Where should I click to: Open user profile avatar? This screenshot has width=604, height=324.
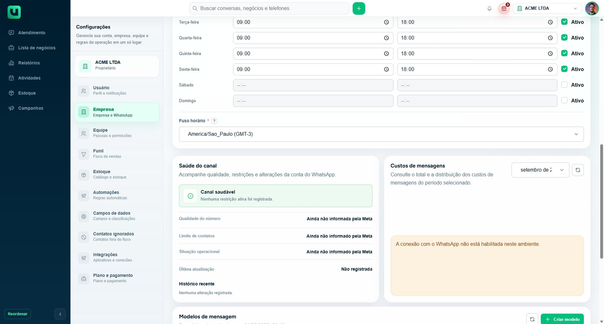tap(592, 8)
